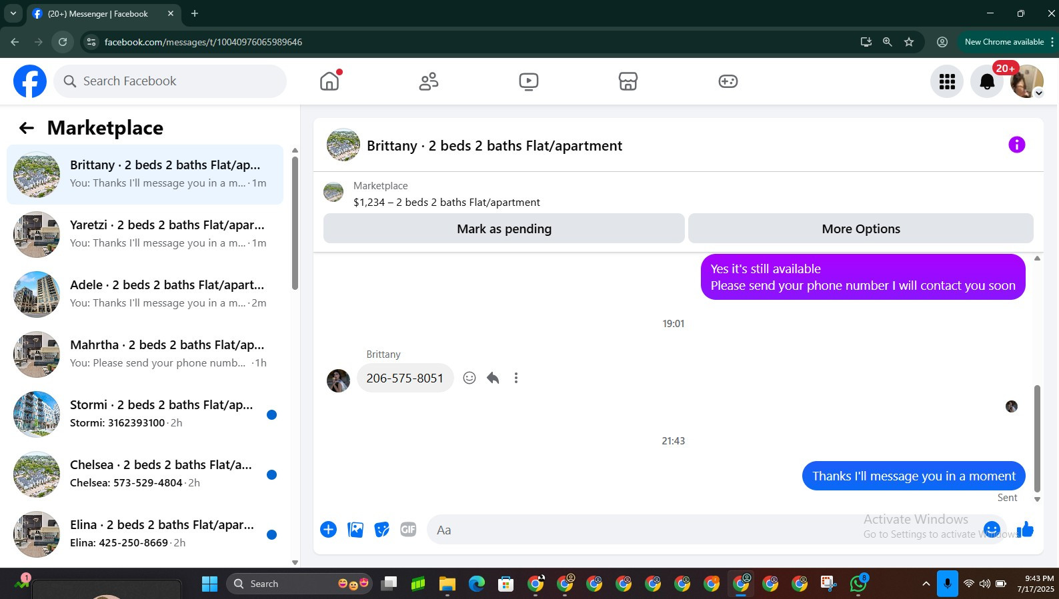Click the chat scrollbar down arrow

pyautogui.click(x=1037, y=499)
